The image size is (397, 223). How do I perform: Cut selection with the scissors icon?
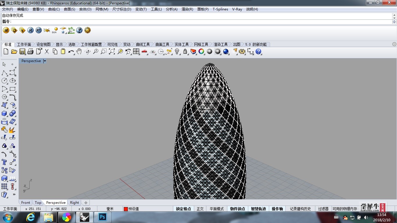(x=47, y=52)
